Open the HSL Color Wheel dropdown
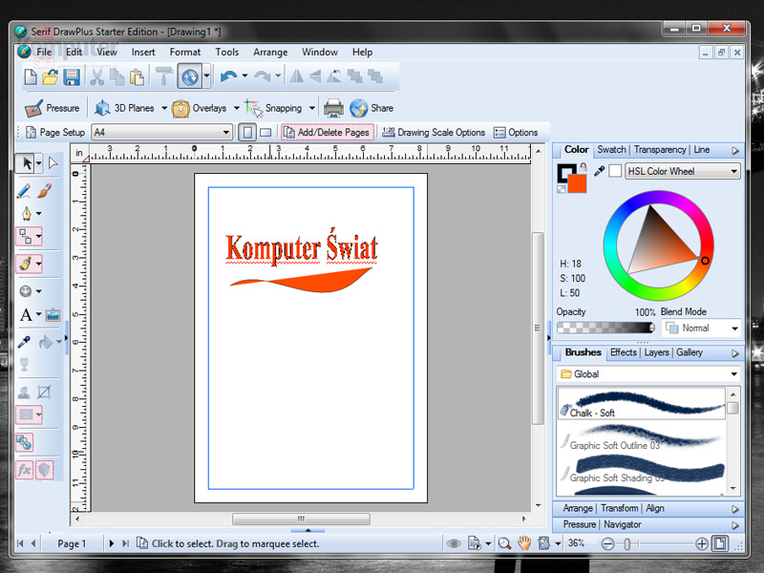Image resolution: width=764 pixels, height=573 pixels. [683, 172]
